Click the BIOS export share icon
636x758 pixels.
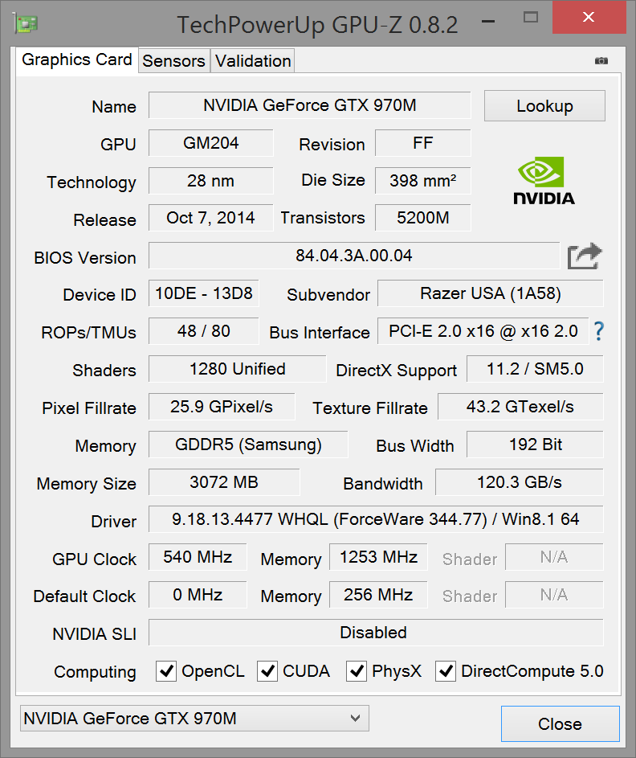pyautogui.click(x=585, y=256)
